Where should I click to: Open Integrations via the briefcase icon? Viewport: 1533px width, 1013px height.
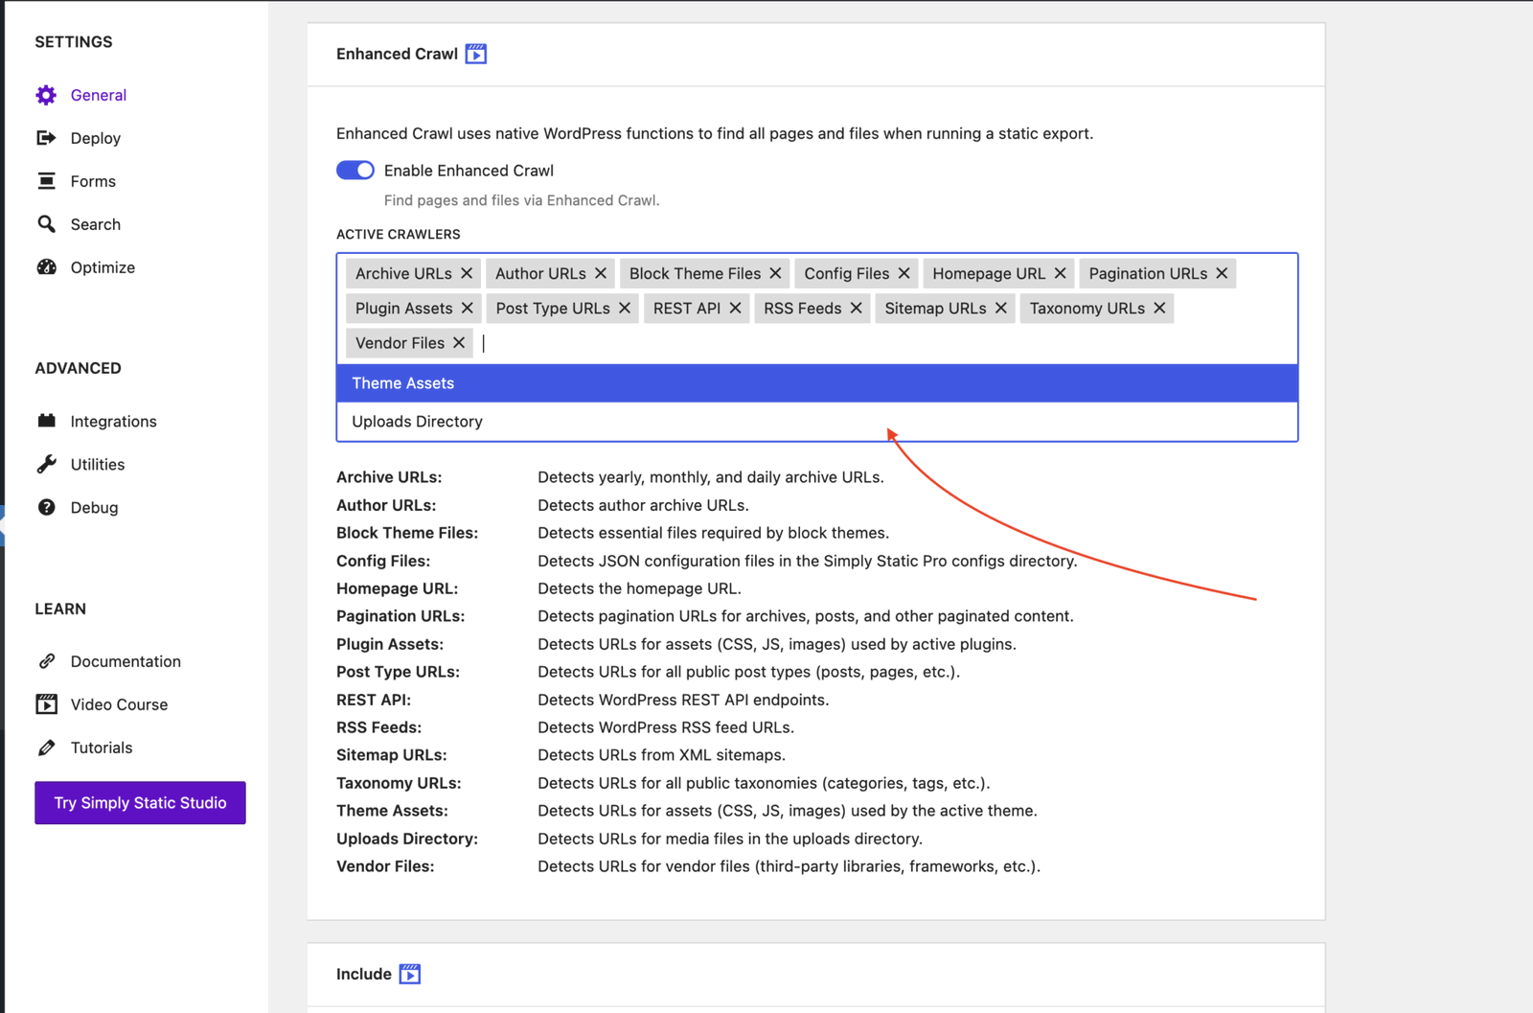pyautogui.click(x=45, y=421)
